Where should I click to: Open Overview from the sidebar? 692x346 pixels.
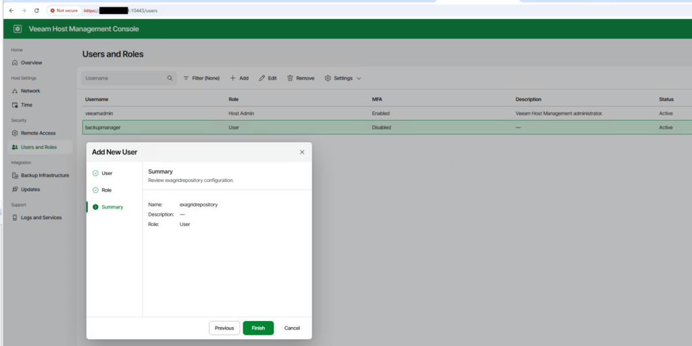coord(31,63)
